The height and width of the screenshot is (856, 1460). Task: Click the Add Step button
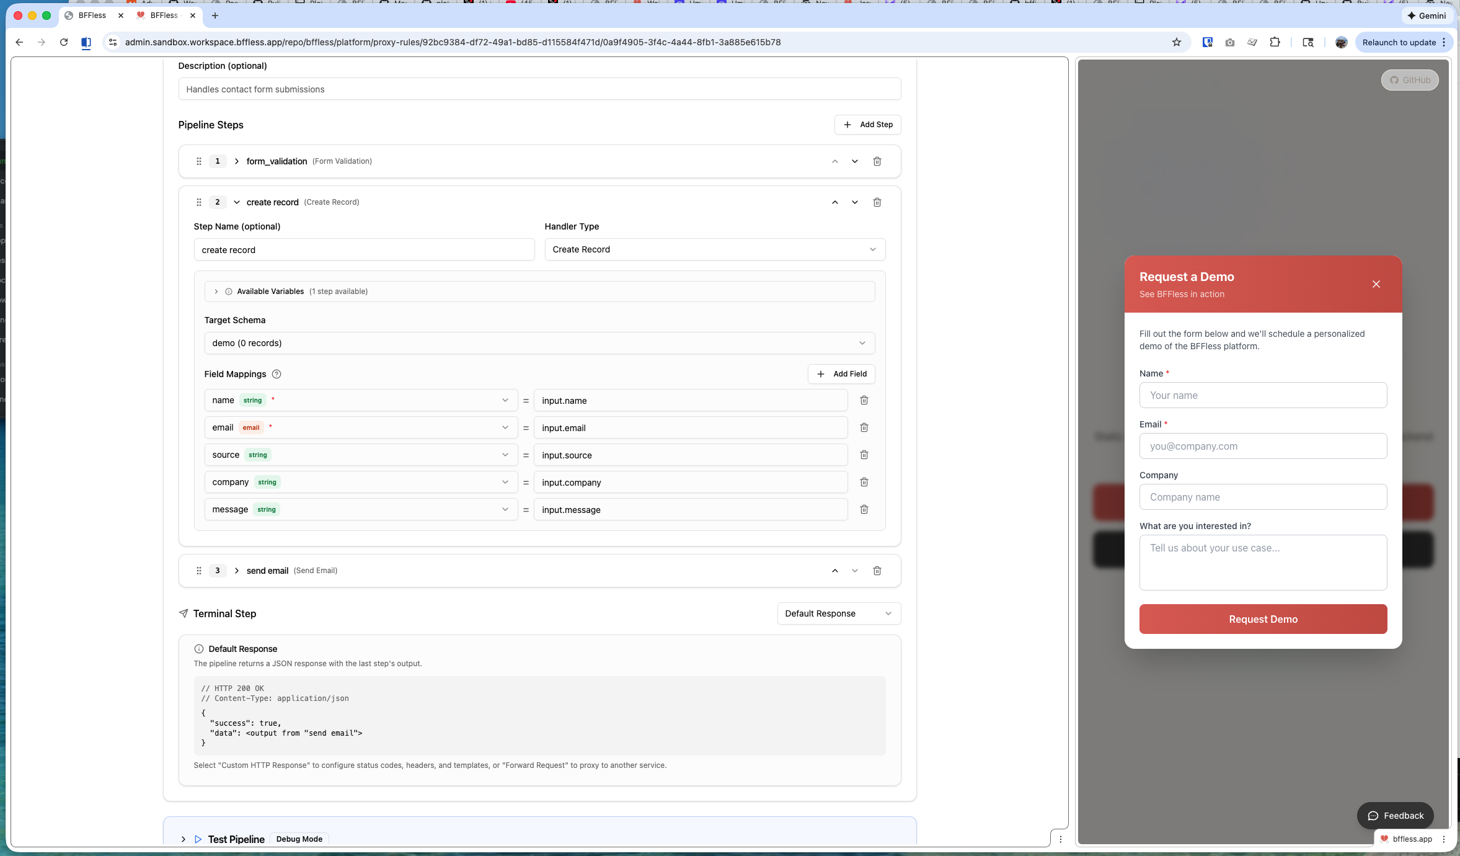pyautogui.click(x=867, y=125)
